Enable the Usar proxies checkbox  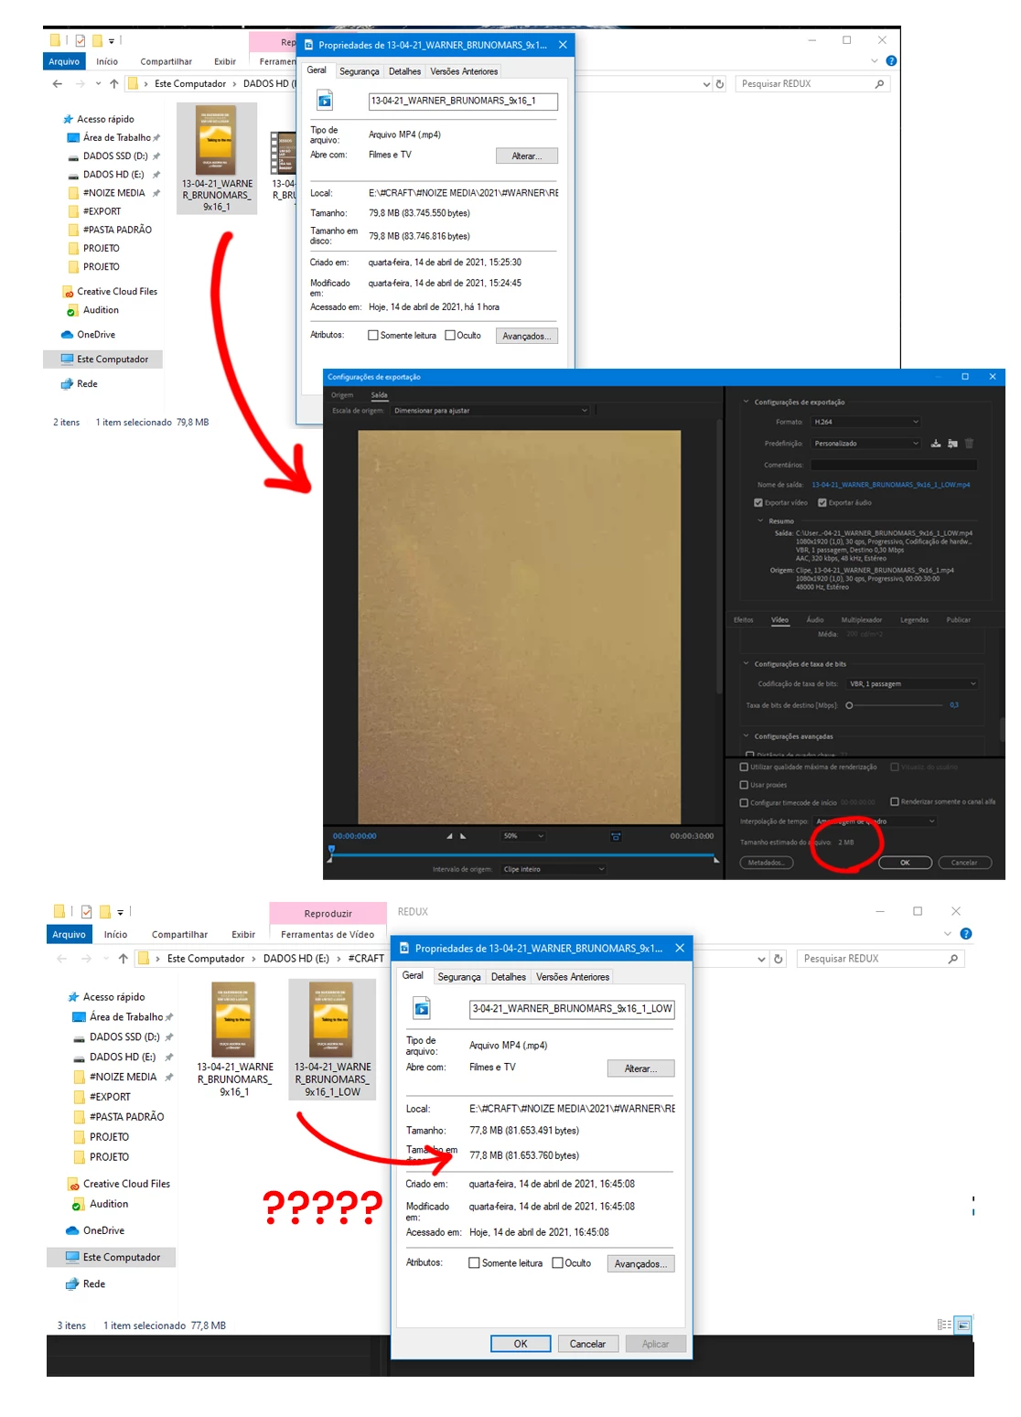[744, 785]
